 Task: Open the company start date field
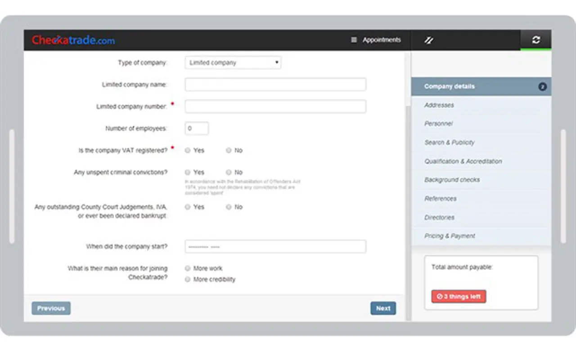275,247
